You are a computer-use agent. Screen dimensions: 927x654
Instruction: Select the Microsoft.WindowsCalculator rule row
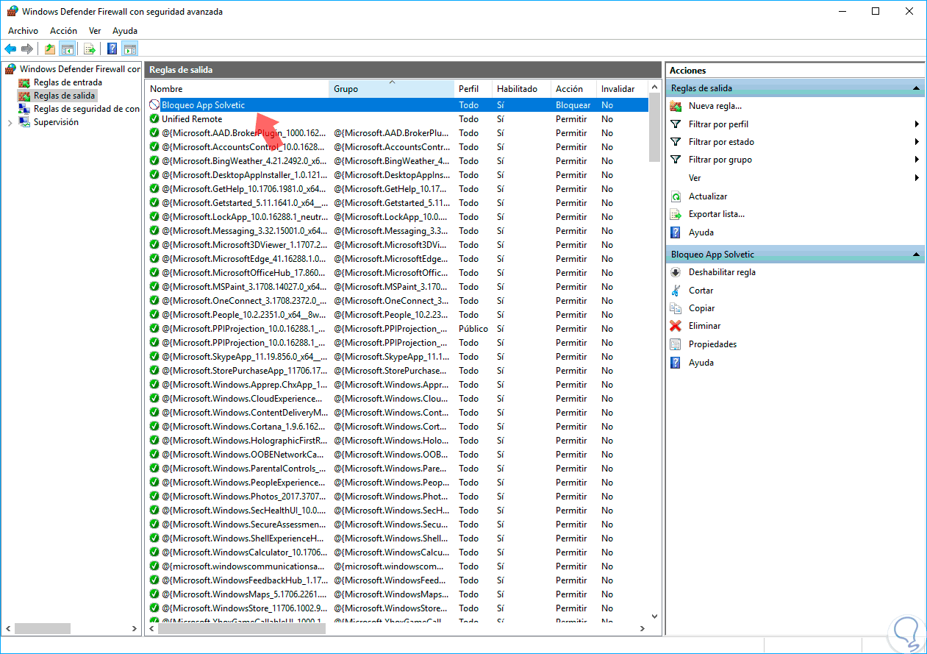(397, 552)
